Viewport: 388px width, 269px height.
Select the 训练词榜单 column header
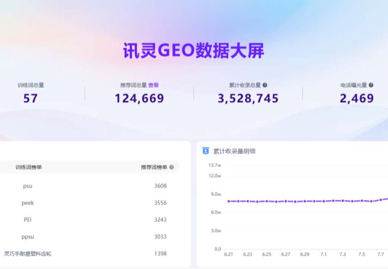click(x=29, y=167)
